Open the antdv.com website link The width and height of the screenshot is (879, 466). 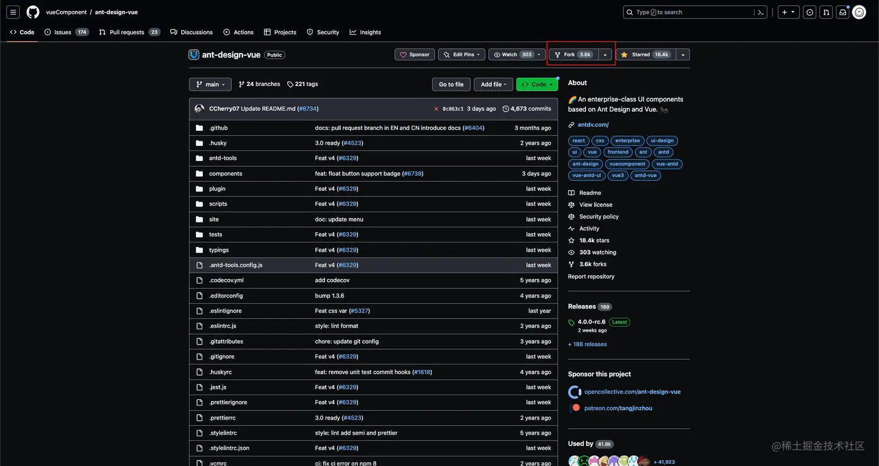593,125
